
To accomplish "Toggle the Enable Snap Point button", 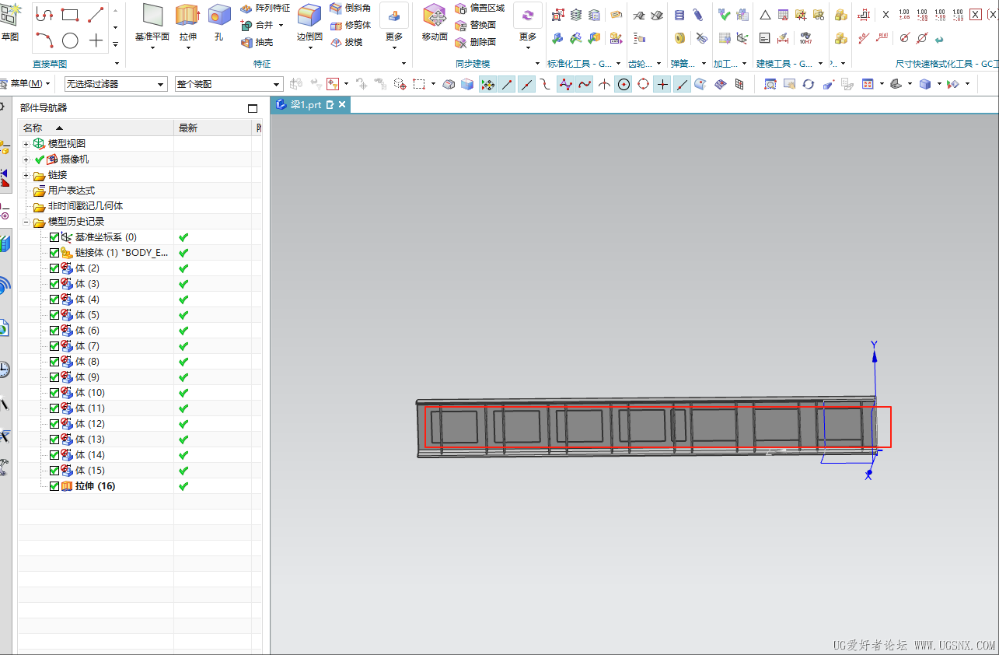I will click(x=488, y=84).
